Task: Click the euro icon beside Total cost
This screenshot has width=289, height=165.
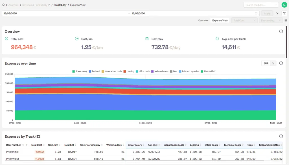Action: click(6, 39)
